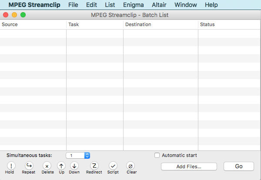
Task: Click the Status column header
Action: [x=230, y=24]
